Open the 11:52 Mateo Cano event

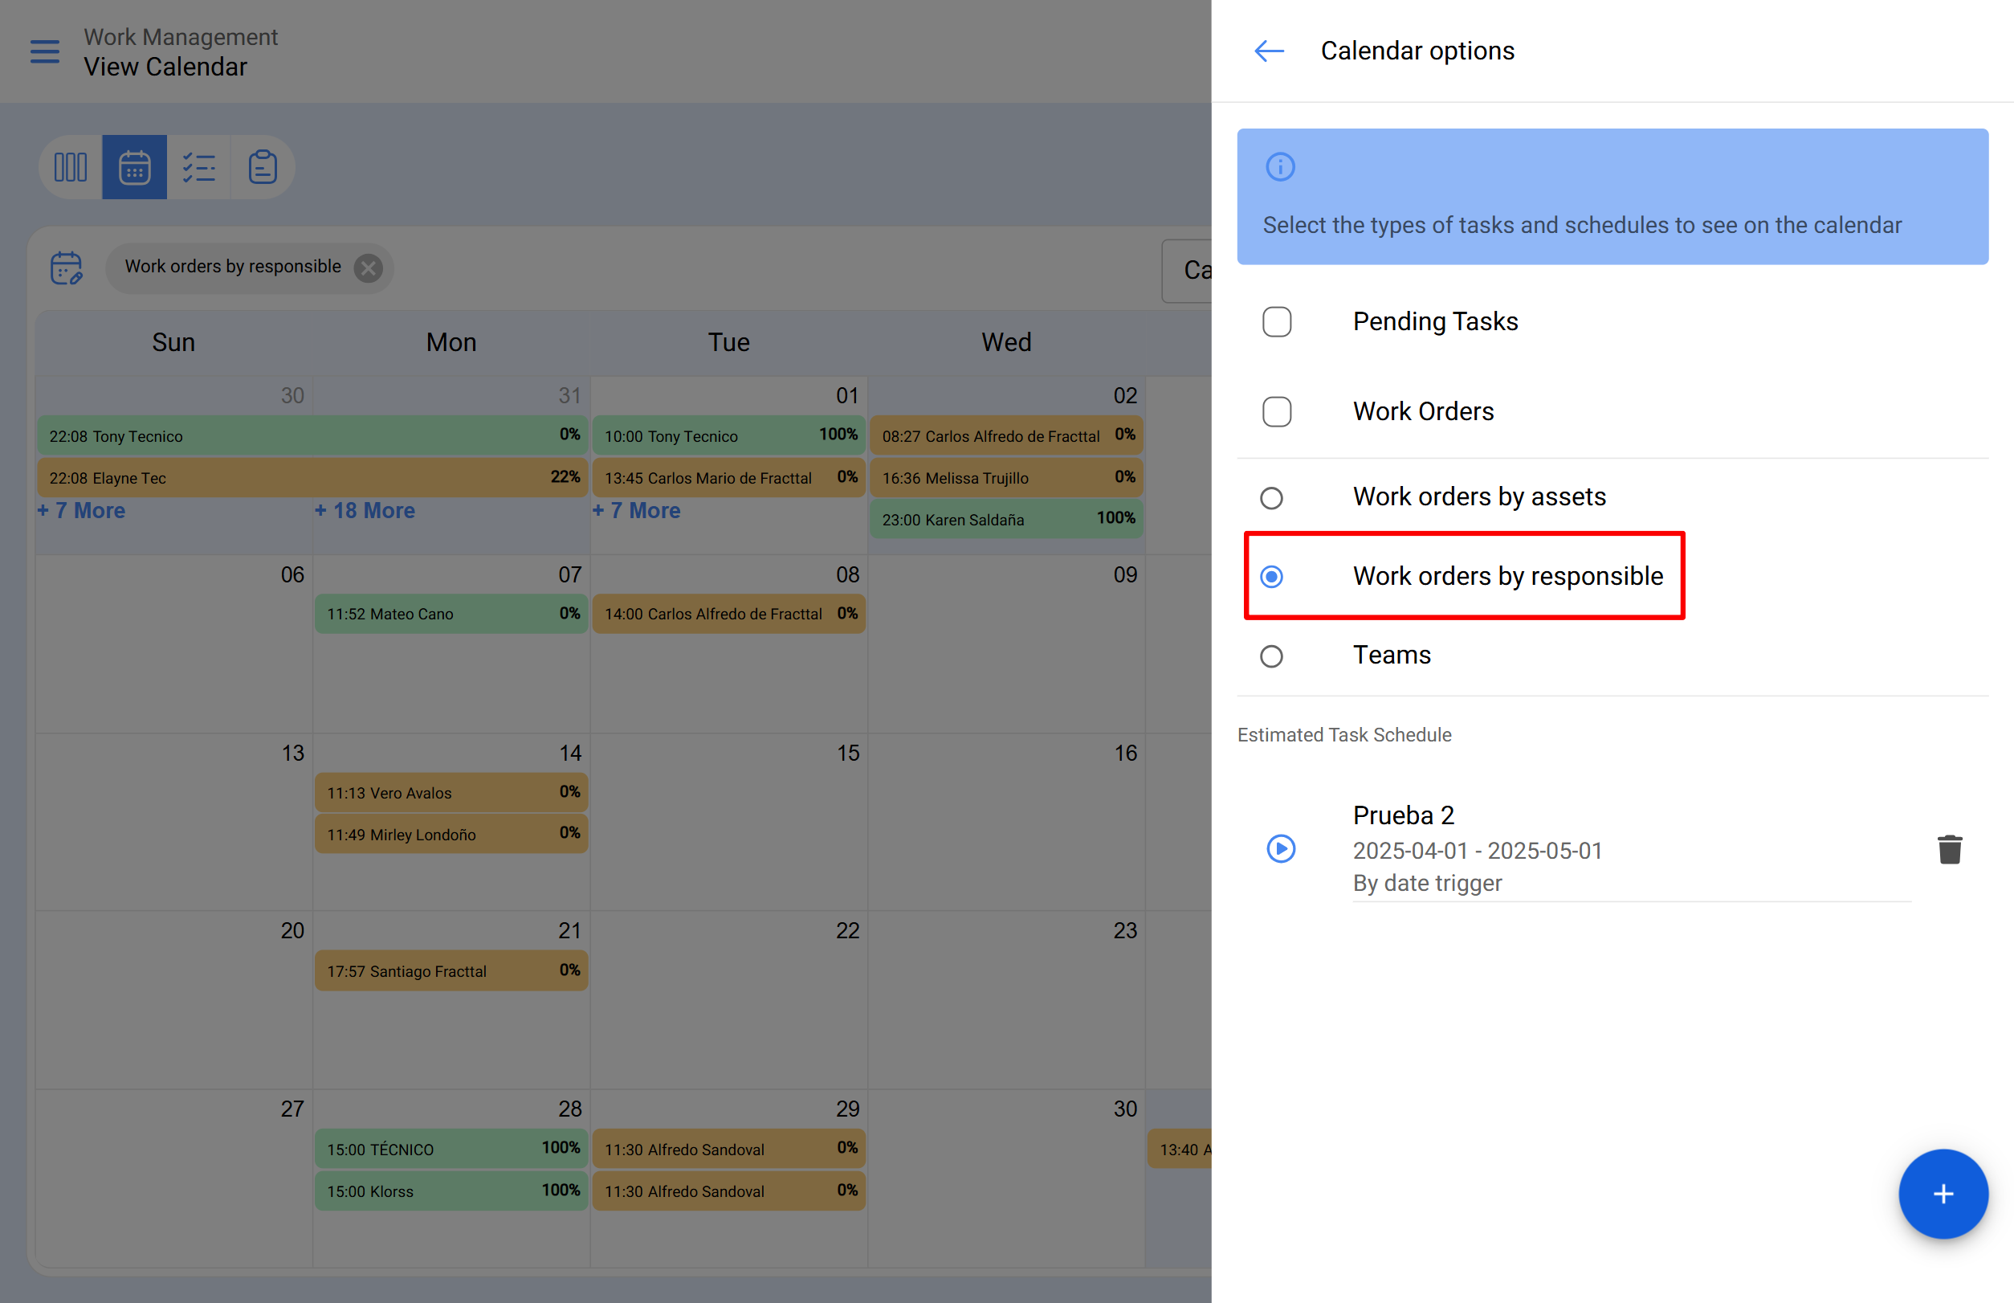point(450,615)
